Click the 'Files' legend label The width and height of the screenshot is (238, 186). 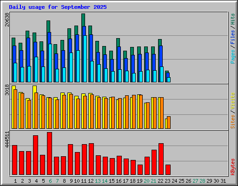click(x=233, y=37)
